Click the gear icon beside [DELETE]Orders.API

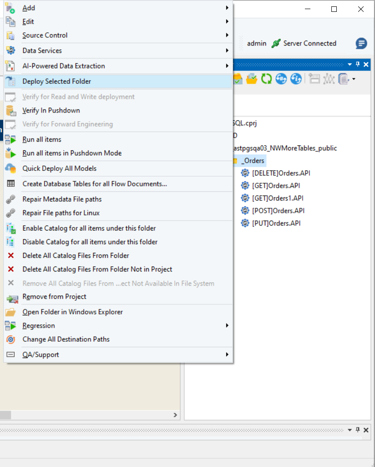pyautogui.click(x=245, y=173)
